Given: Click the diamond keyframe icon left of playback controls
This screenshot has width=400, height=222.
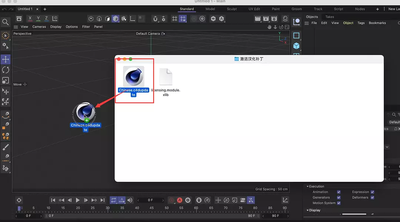Looking at the screenshot, I should pos(19,200).
